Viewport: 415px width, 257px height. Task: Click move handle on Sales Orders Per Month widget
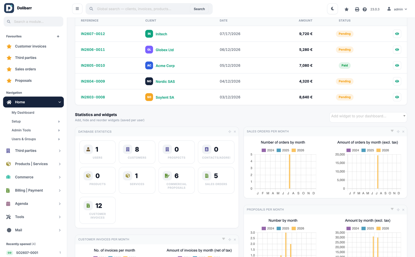pyautogui.click(x=398, y=132)
